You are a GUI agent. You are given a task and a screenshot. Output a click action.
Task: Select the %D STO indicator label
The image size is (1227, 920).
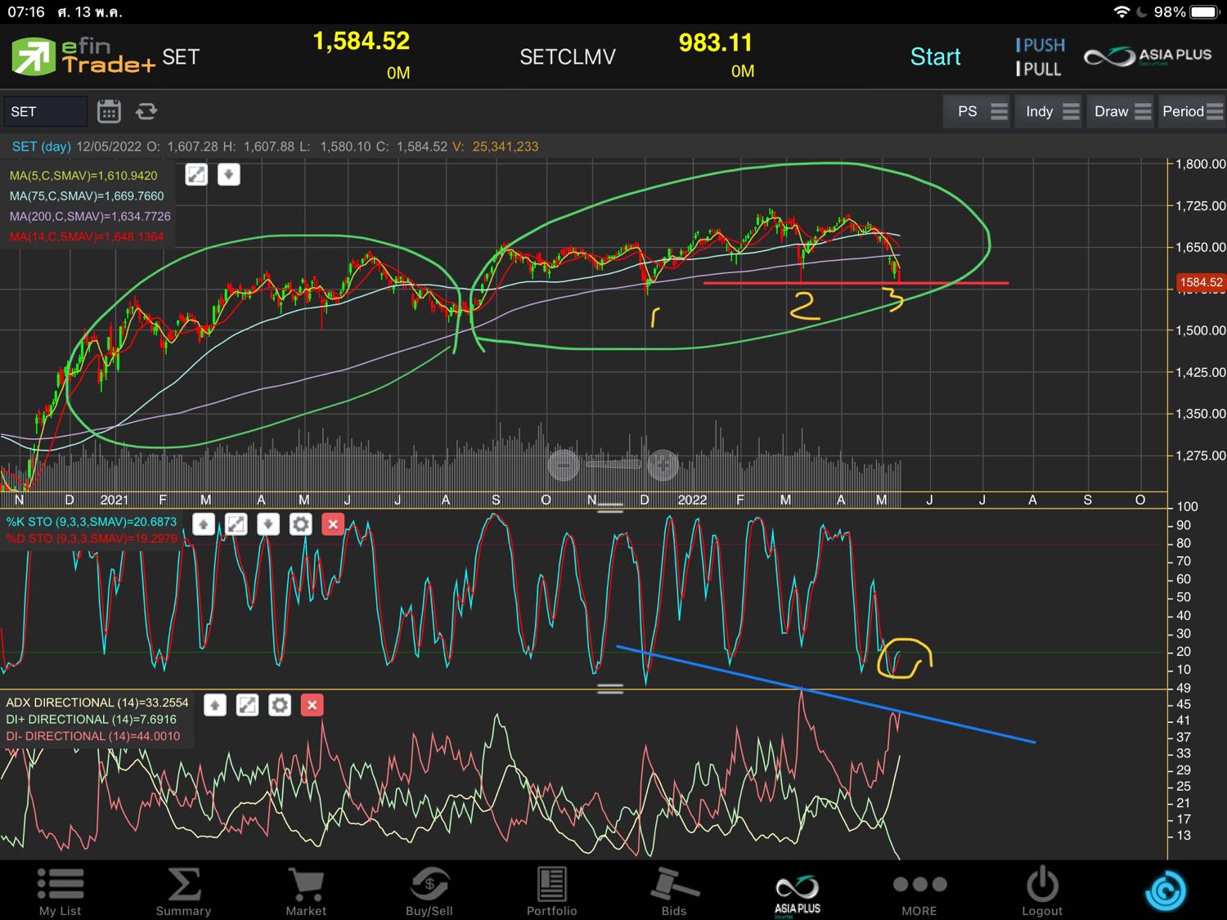92,538
